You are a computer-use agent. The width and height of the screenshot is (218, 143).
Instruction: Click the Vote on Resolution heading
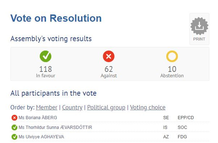click(56, 18)
